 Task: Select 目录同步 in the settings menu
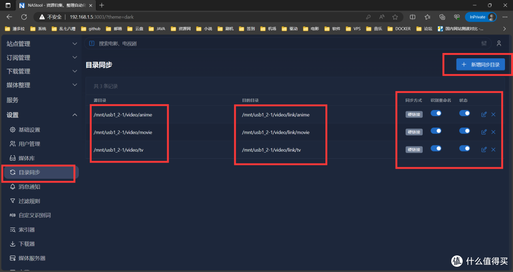pos(41,172)
